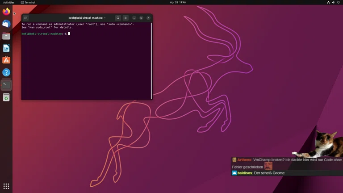Screen dimensions: 343x193
Task: Open the Files manager in dock
Action: click(x=6, y=36)
